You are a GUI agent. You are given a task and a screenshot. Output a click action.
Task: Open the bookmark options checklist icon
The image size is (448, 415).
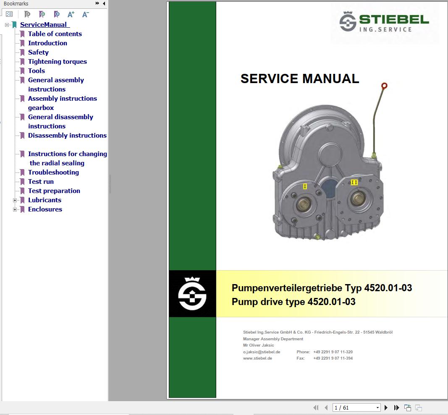(9, 14)
